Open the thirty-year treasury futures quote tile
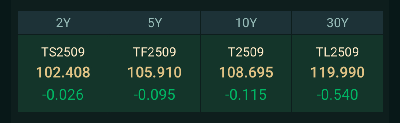Image resolution: width=400 pixels, height=123 pixels. point(338,73)
